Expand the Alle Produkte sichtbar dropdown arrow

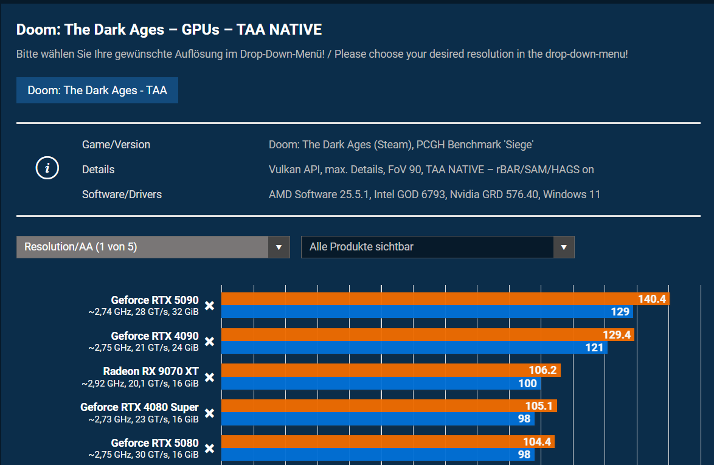click(x=564, y=247)
